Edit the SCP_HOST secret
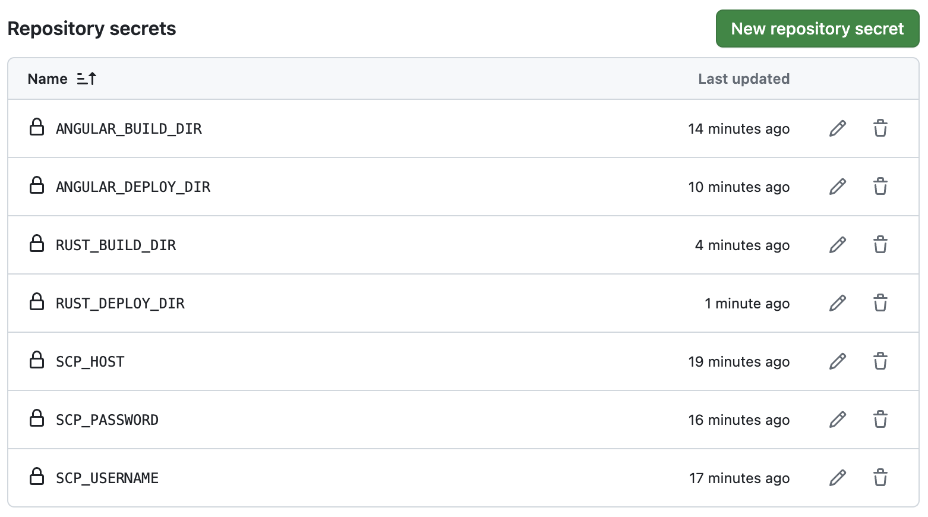This screenshot has width=928, height=517. [837, 361]
